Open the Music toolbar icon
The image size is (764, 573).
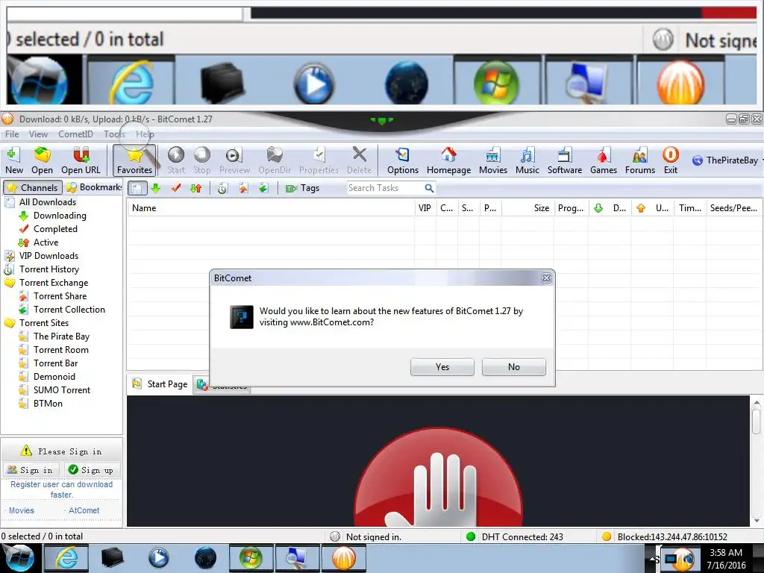[527, 160]
